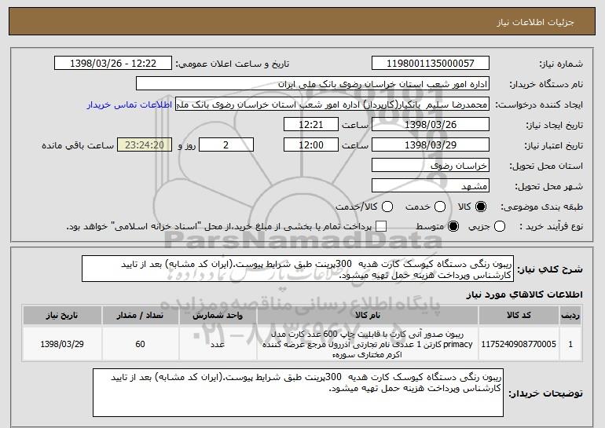
Task: Click product code 1175240908770005 cell
Action: pos(519,344)
